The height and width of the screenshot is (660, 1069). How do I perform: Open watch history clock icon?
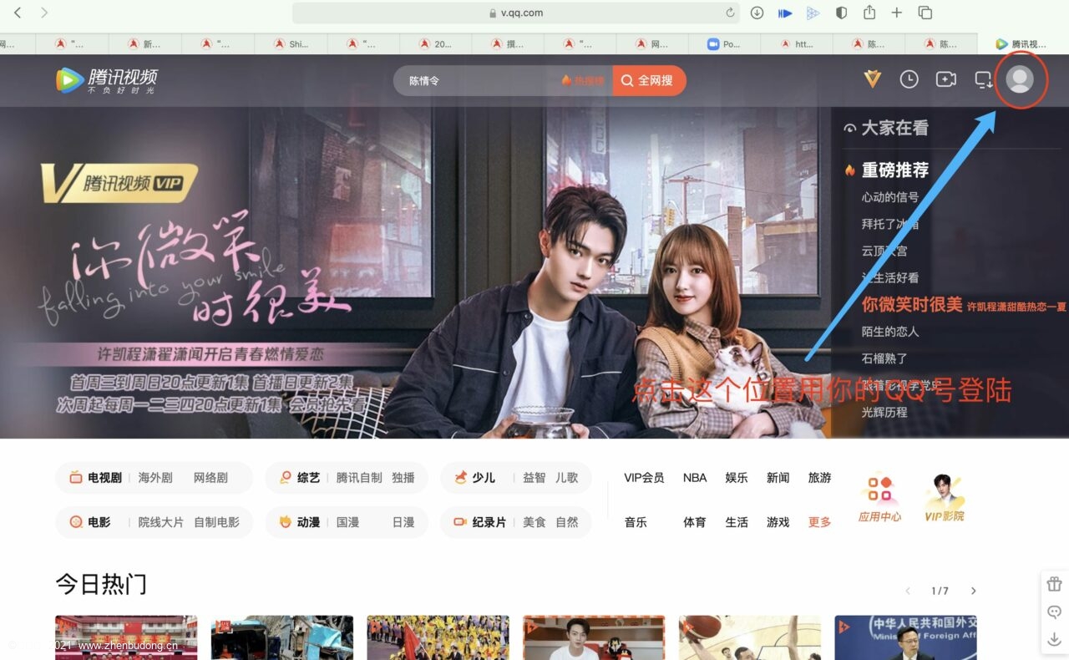point(909,79)
